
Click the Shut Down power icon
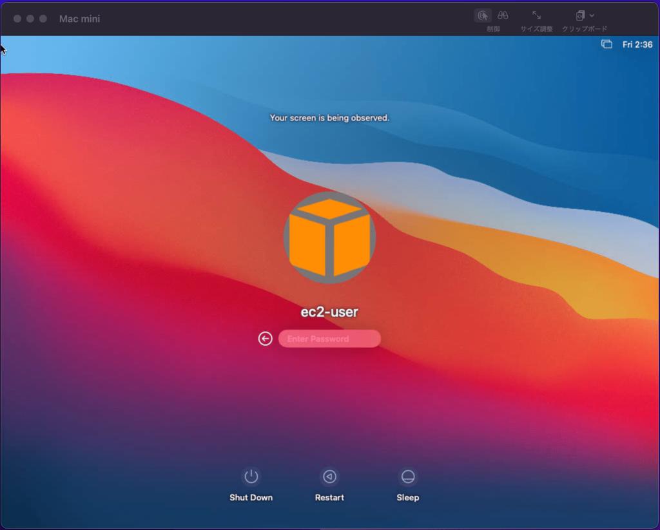point(251,477)
